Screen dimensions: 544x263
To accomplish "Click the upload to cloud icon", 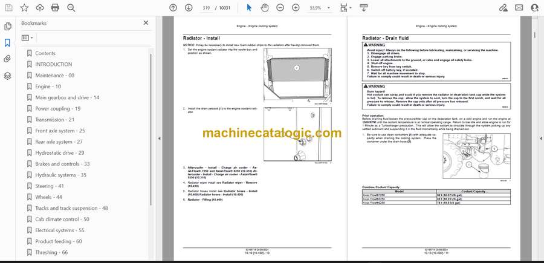I will click(x=40, y=8).
